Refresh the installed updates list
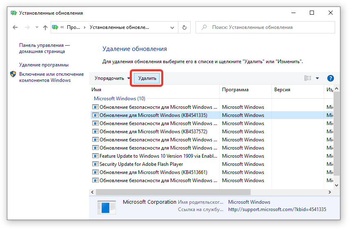The height and width of the screenshot is (229, 349). click(185, 28)
